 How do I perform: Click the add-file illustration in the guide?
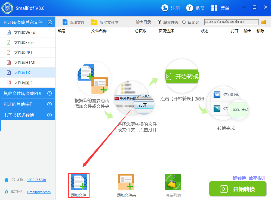(94, 79)
